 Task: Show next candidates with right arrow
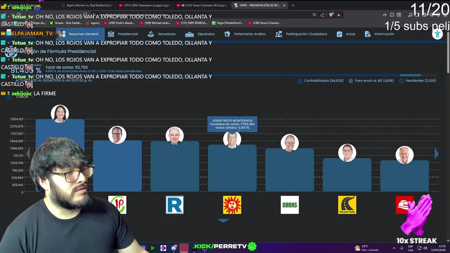(x=437, y=153)
